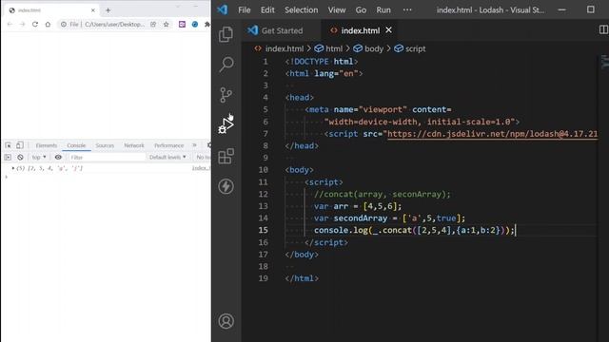Switch to DevTools Sources tab
Image resolution: width=609 pixels, height=342 pixels.
105,145
